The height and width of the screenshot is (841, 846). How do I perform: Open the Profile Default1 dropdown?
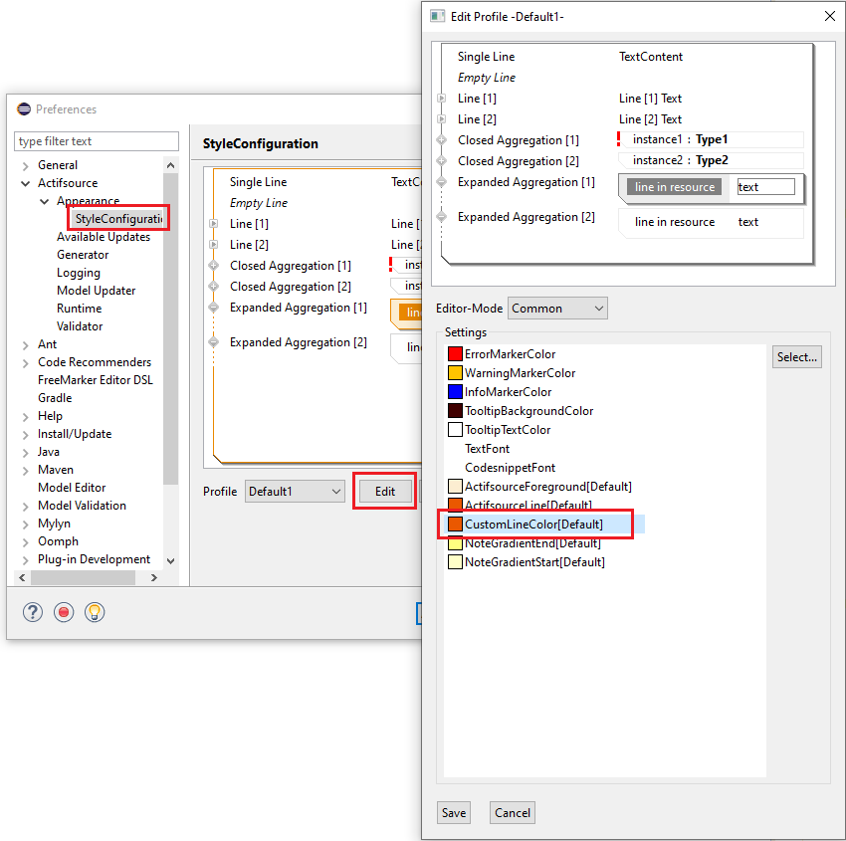coord(295,492)
